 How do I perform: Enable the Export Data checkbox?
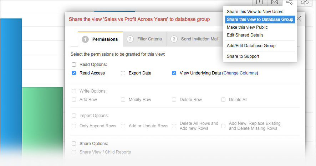pyautogui.click(x=123, y=73)
